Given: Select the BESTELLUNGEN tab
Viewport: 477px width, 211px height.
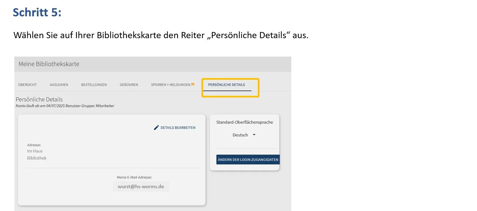Looking at the screenshot, I should click(94, 85).
